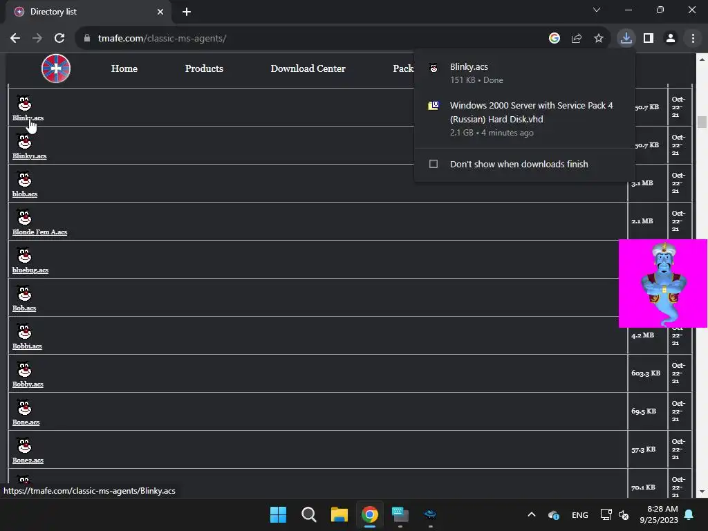Click the page scrollbar up arrow
This screenshot has width=708, height=531.
pos(702,59)
